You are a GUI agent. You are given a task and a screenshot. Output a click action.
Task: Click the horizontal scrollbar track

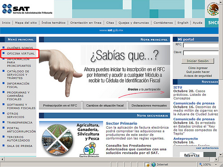109,159
